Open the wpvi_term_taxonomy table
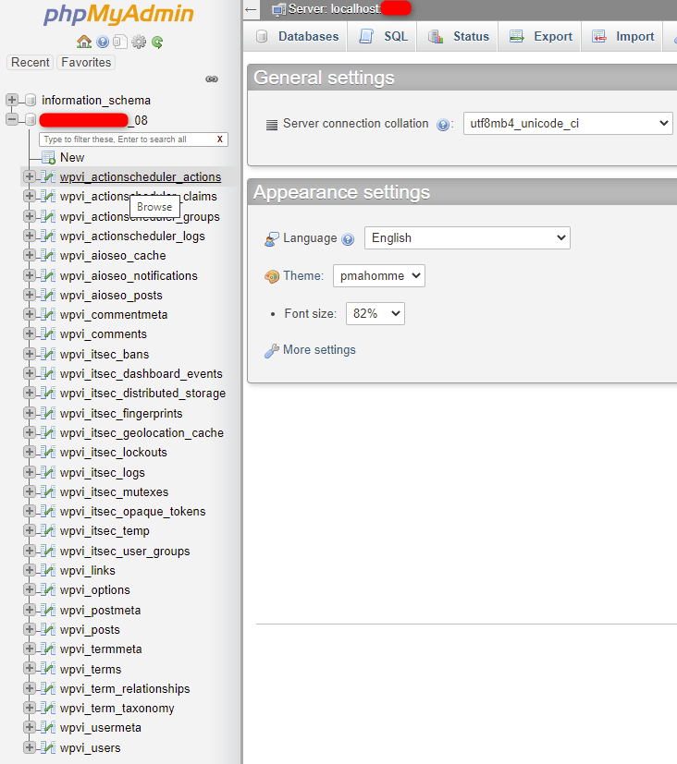The image size is (677, 764). [117, 708]
